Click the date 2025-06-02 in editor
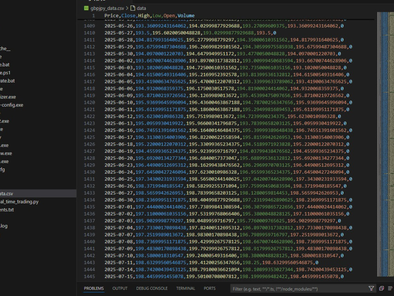394x296 pixels. click(119, 61)
